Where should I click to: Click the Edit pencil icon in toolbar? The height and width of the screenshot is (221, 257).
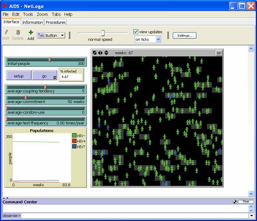pyautogui.click(x=7, y=32)
